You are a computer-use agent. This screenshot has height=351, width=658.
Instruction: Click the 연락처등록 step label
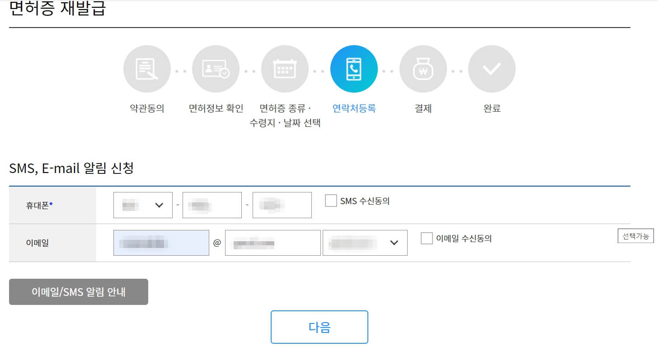tap(354, 108)
